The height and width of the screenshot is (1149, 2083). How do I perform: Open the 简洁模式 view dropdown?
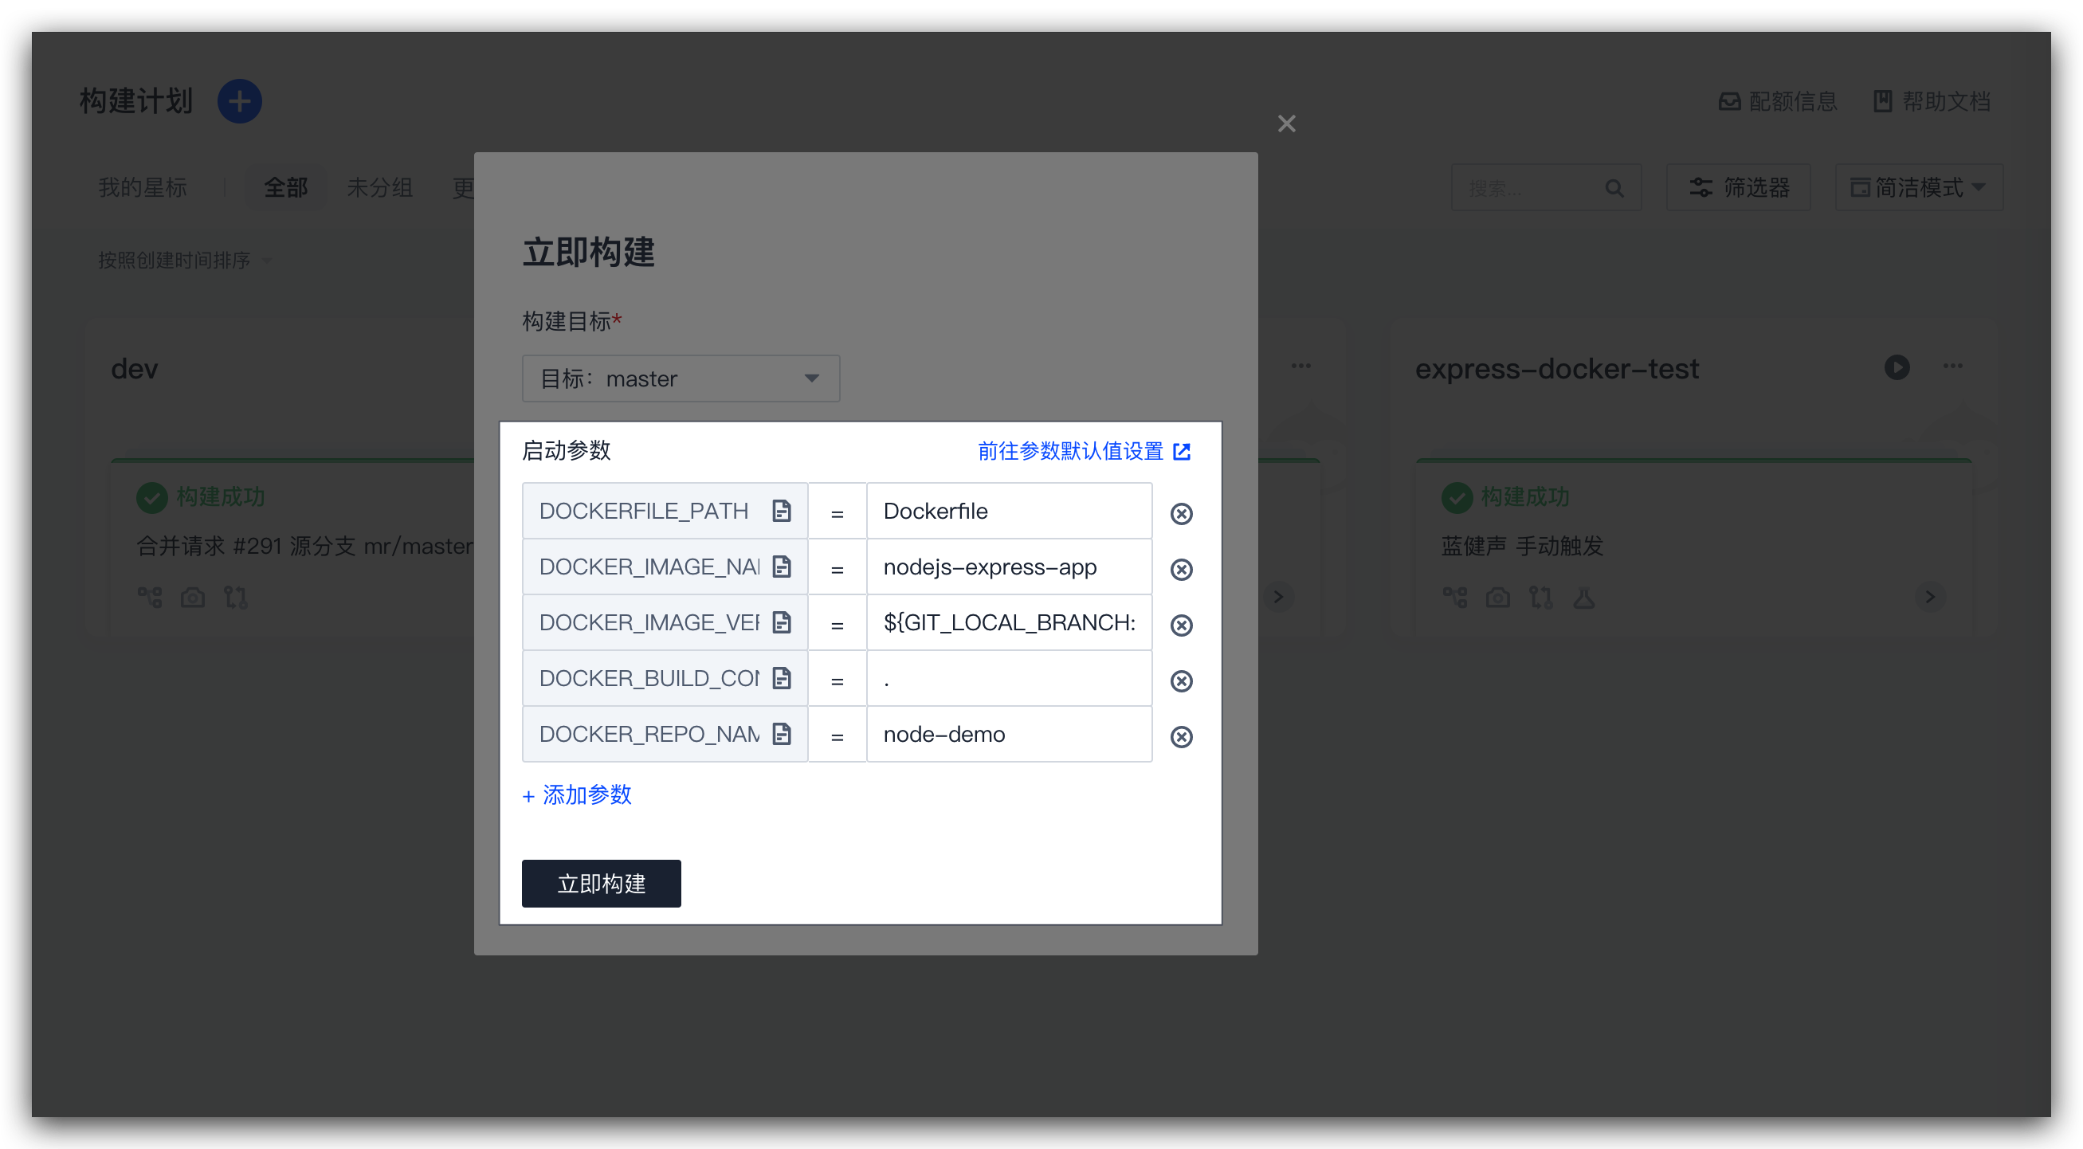(1919, 187)
